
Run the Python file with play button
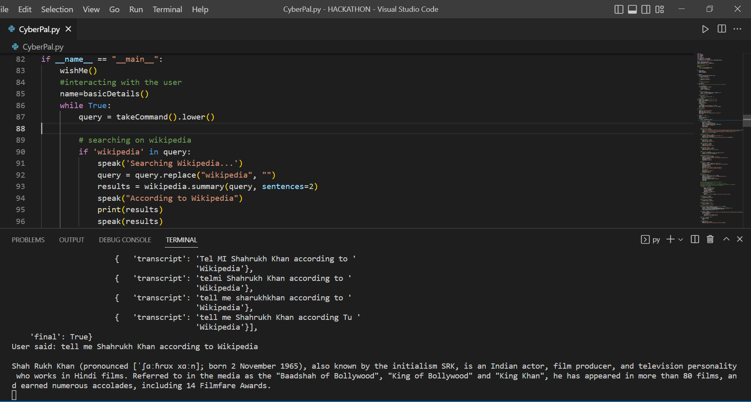click(x=705, y=29)
